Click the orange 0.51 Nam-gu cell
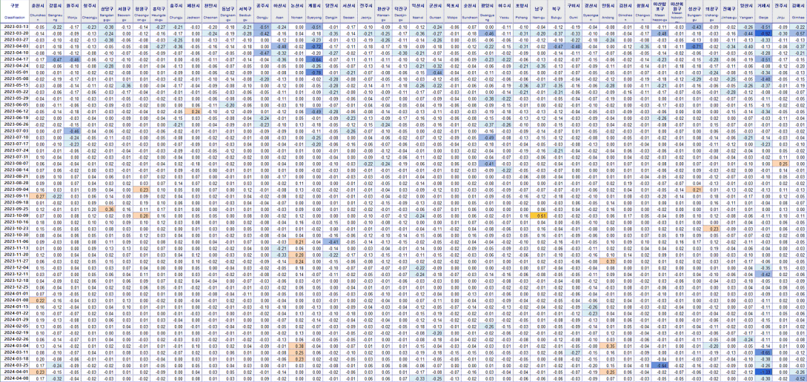Viewport: 807px width, 382px height. 539,215
